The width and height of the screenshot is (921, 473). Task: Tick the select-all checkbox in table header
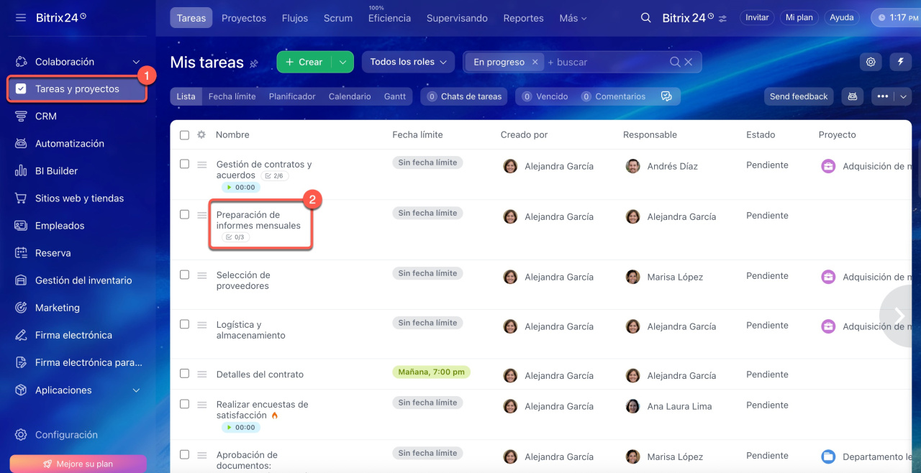click(184, 135)
